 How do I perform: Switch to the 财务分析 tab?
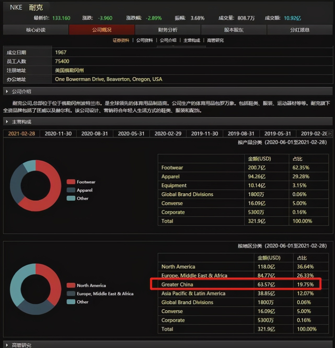click(x=168, y=30)
